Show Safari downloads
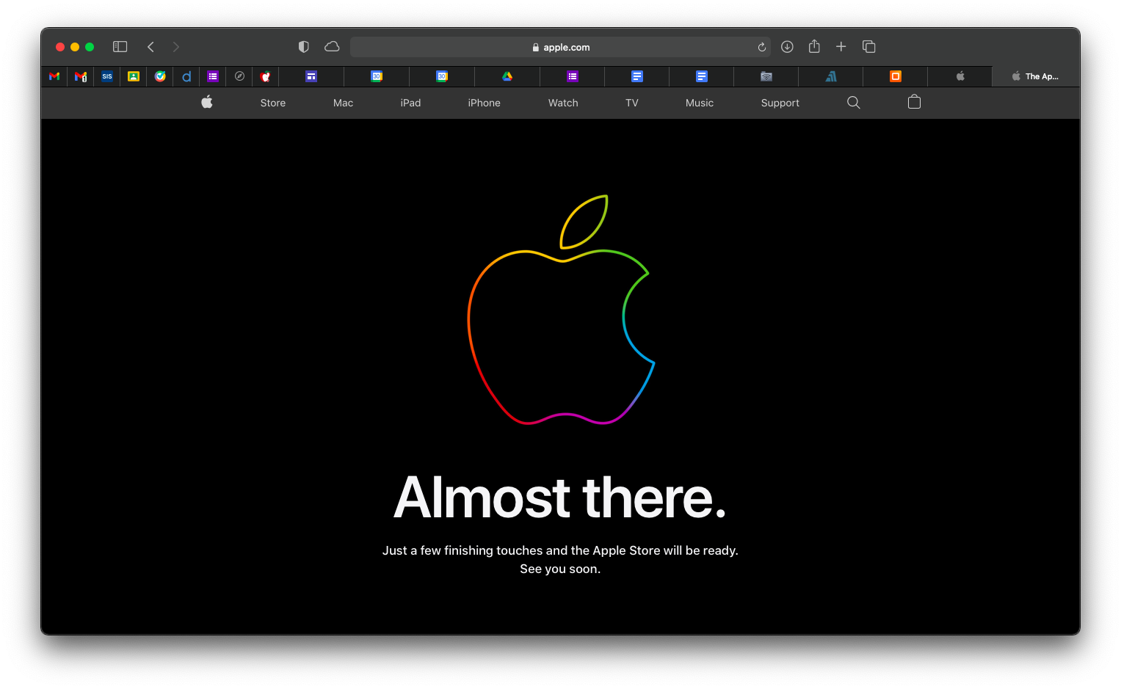 point(787,47)
